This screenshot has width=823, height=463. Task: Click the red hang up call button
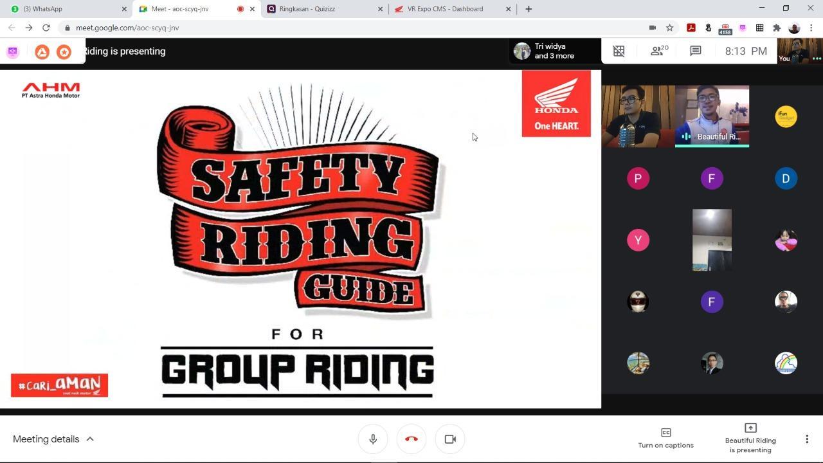click(x=411, y=439)
